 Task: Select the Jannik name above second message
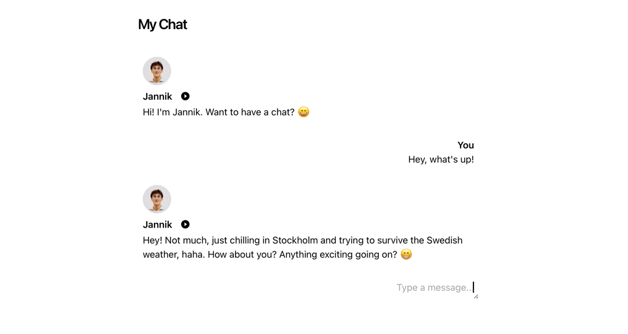pyautogui.click(x=157, y=225)
